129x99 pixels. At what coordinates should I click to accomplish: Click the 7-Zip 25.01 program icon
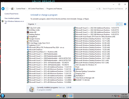[28, 28]
